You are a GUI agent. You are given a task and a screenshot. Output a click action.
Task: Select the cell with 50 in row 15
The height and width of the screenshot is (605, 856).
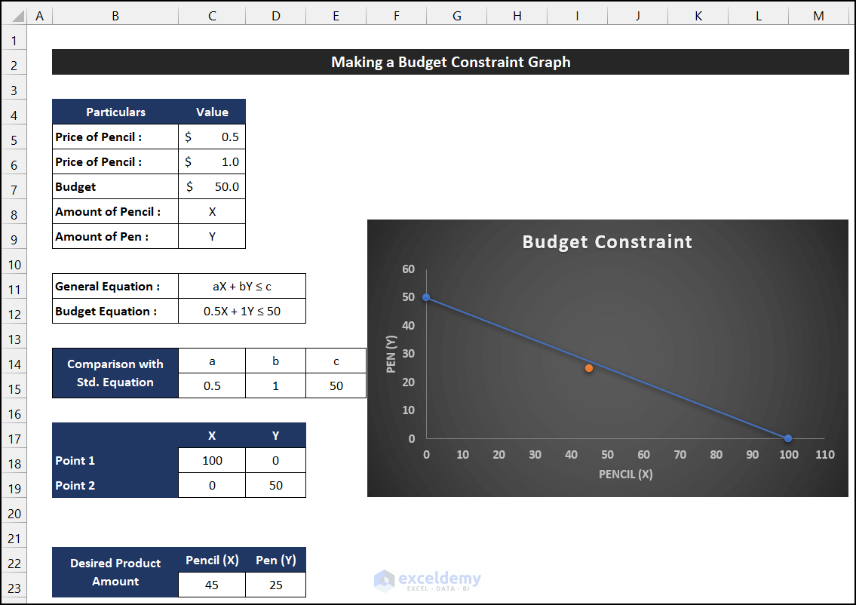[336, 385]
